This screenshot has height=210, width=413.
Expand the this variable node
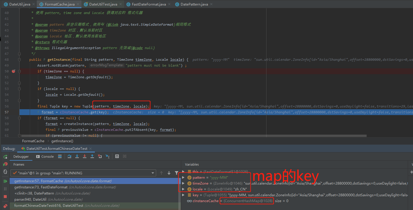point(184,171)
